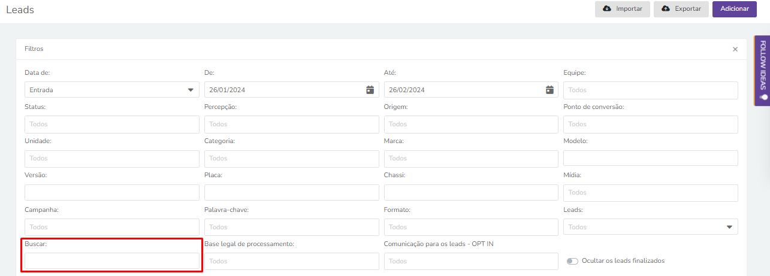Open the Follow Ideas side tab
This screenshot has height=276, width=770.
(762, 71)
